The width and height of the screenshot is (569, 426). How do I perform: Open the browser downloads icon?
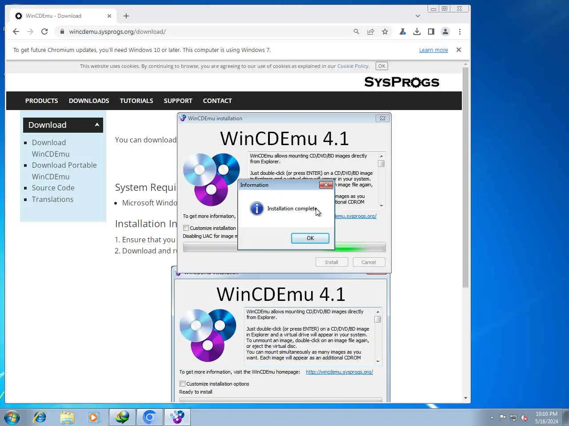417,32
